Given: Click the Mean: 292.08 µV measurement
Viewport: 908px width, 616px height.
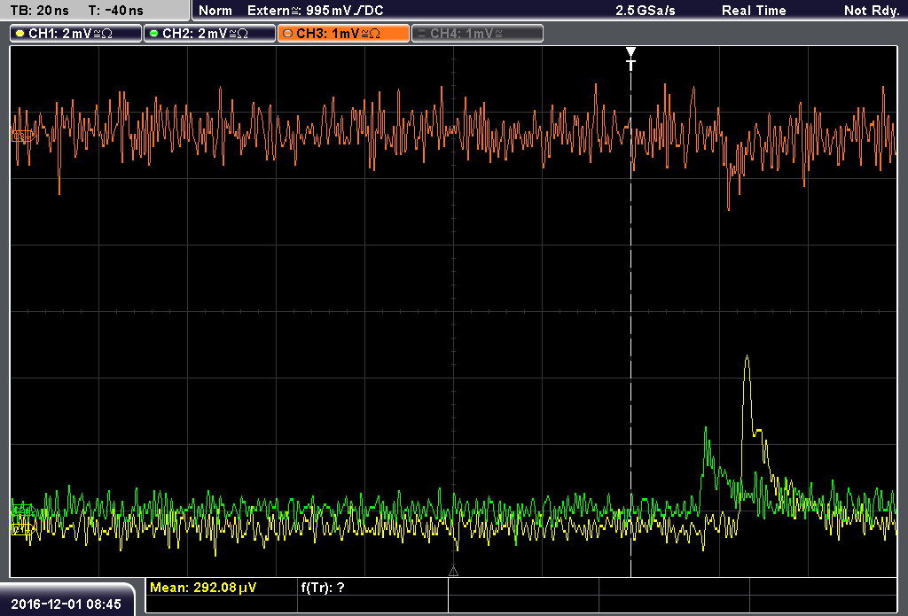Looking at the screenshot, I should point(203,588).
